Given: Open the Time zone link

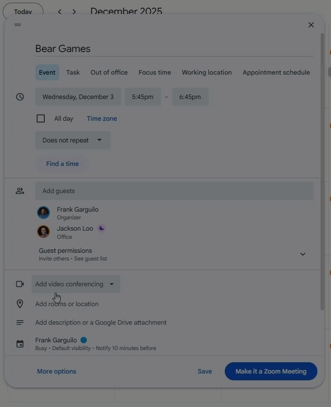Looking at the screenshot, I should (x=102, y=118).
